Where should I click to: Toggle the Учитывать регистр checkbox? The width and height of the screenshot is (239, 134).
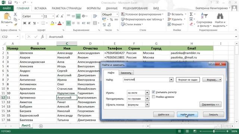153,92
